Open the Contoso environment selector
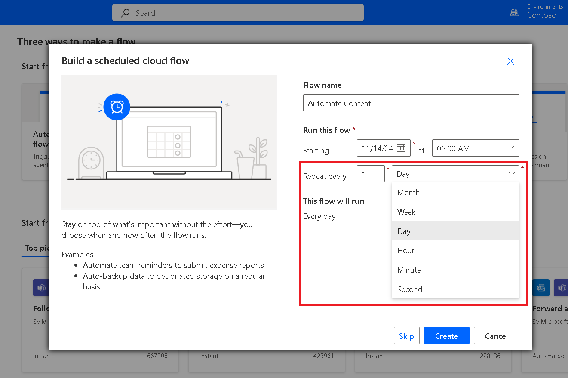 (541, 15)
